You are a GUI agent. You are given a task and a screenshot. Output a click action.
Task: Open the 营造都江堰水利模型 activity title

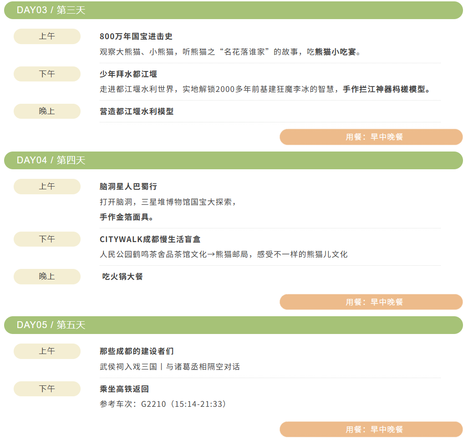(x=139, y=111)
